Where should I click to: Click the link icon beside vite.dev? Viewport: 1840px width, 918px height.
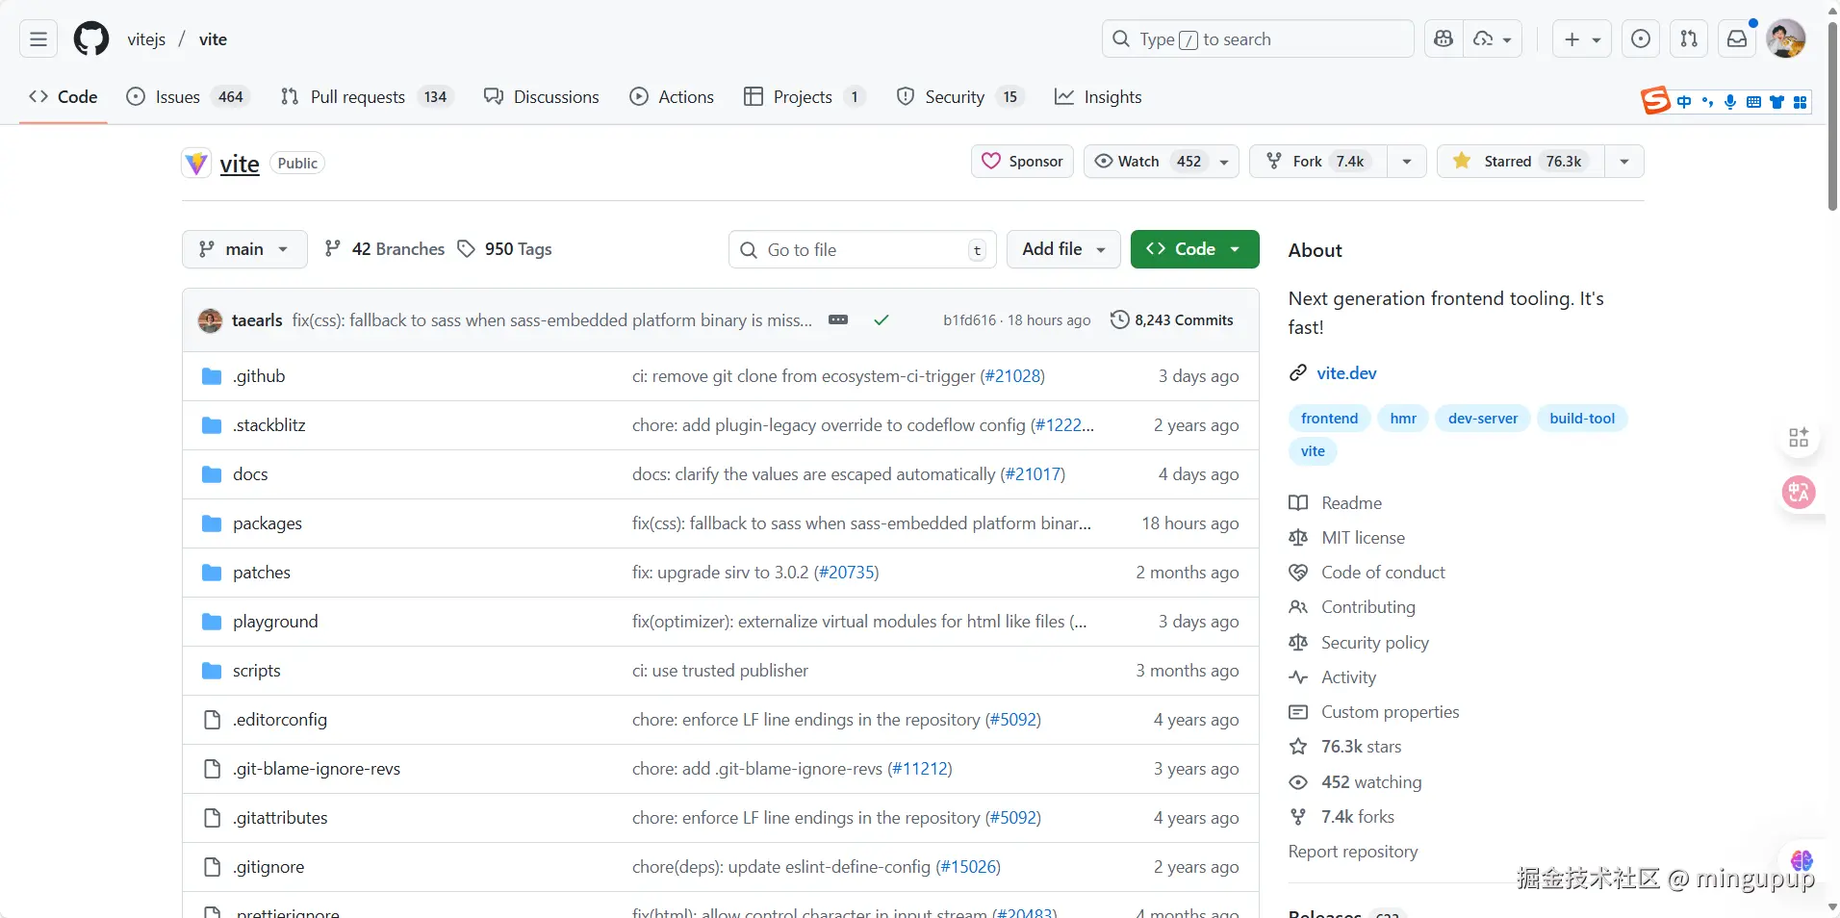[1298, 373]
